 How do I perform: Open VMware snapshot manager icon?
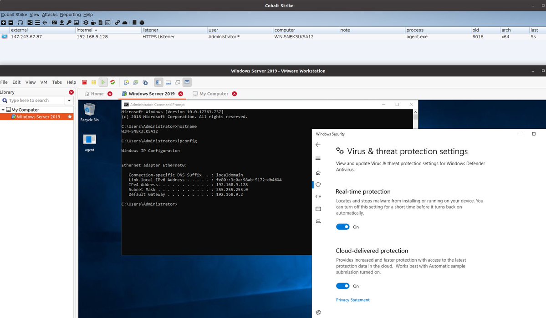[x=145, y=82]
